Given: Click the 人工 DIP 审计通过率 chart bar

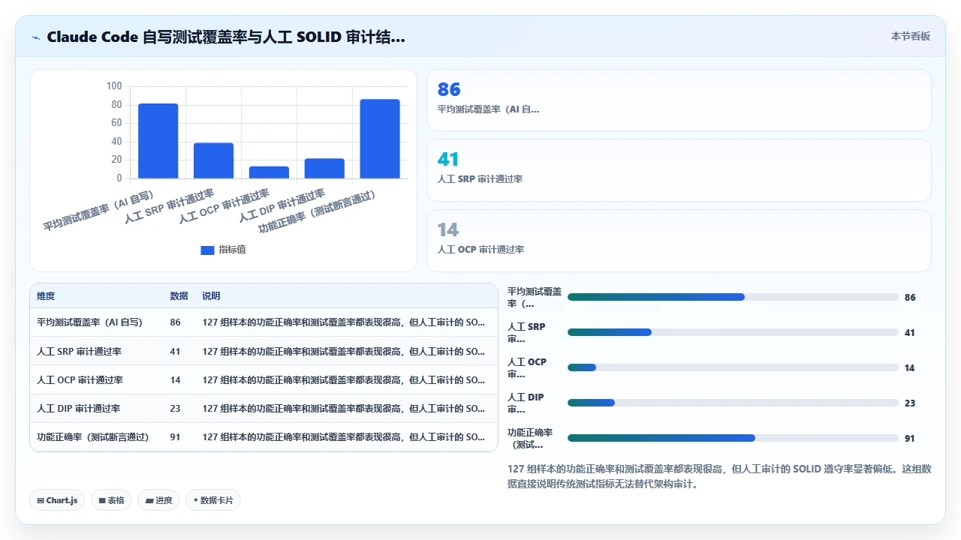Looking at the screenshot, I should [324, 169].
